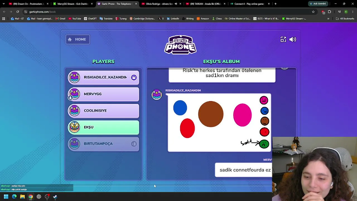
Task: Open the ChatGPT bookmark
Action: point(90,19)
